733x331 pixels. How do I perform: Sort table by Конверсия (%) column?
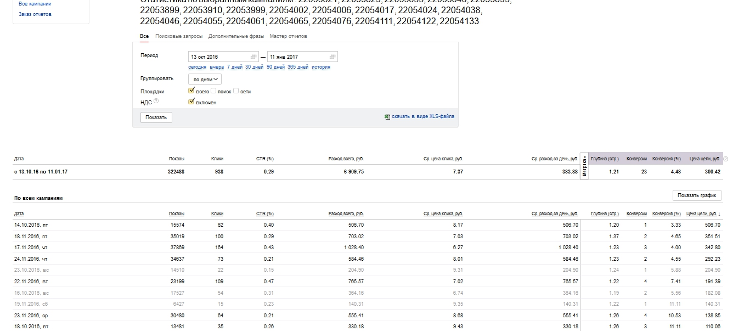click(x=666, y=214)
